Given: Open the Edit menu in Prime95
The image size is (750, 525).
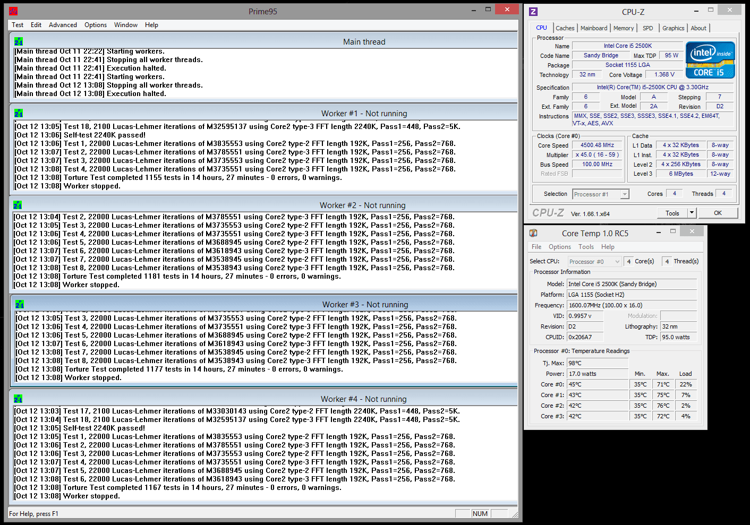Looking at the screenshot, I should coord(36,25).
